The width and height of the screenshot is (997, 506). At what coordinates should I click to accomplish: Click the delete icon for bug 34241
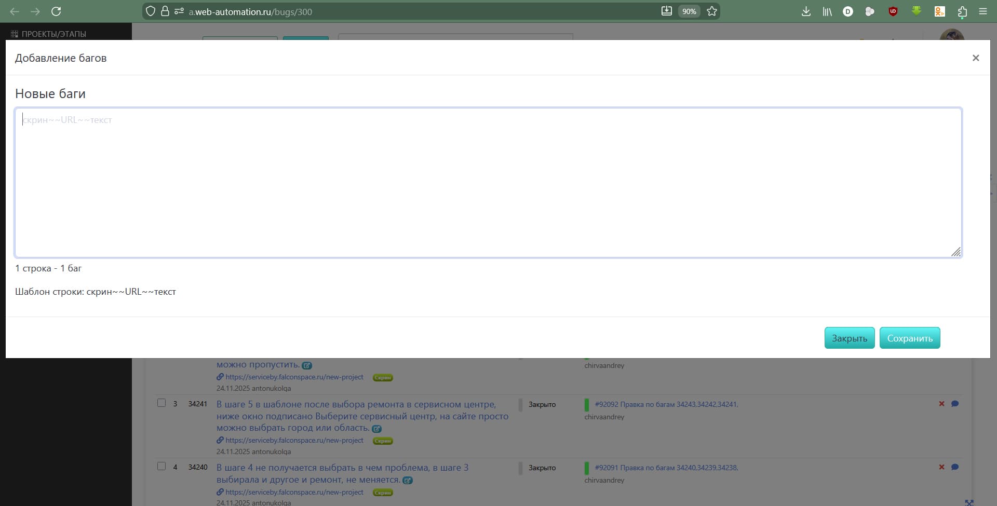pos(941,404)
